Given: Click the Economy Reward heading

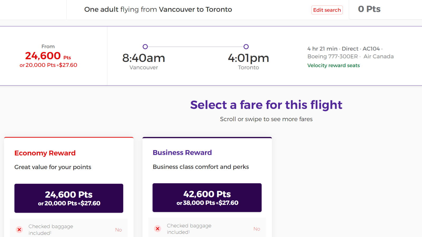Looking at the screenshot, I should pyautogui.click(x=45, y=153).
